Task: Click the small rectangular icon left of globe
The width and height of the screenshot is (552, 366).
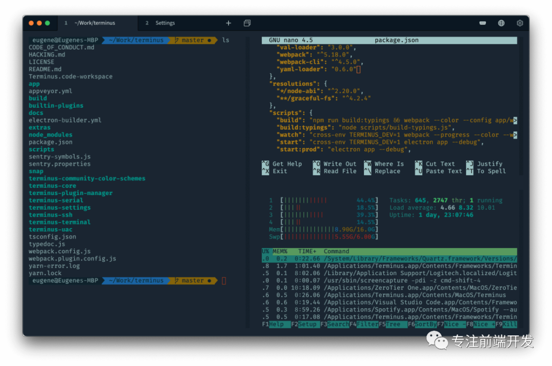Action: tap(482, 23)
